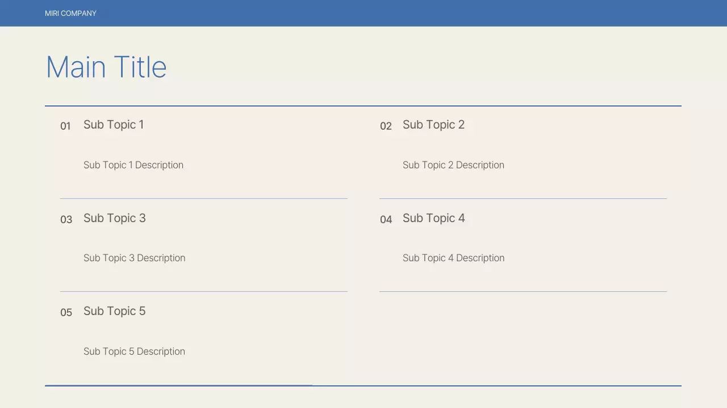Click the number 01 label
This screenshot has height=408, width=727.
click(65, 126)
